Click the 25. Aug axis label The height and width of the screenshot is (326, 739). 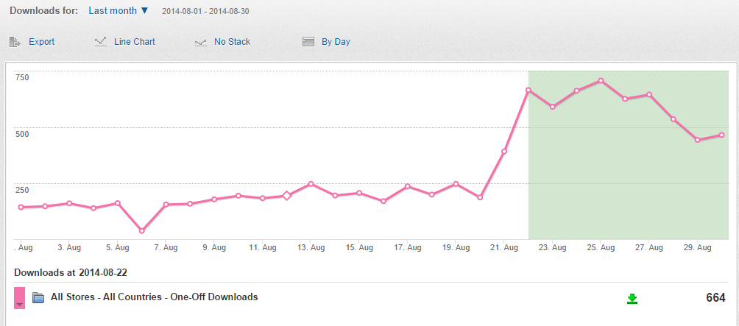click(601, 247)
